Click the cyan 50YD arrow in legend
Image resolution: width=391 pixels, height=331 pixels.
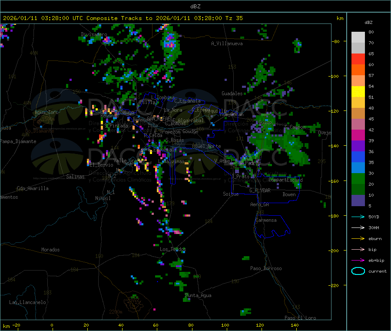pyautogui.click(x=358, y=217)
